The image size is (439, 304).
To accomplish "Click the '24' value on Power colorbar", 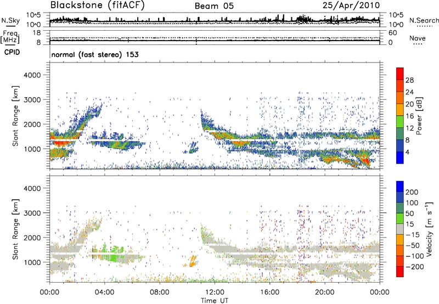I will [409, 92].
